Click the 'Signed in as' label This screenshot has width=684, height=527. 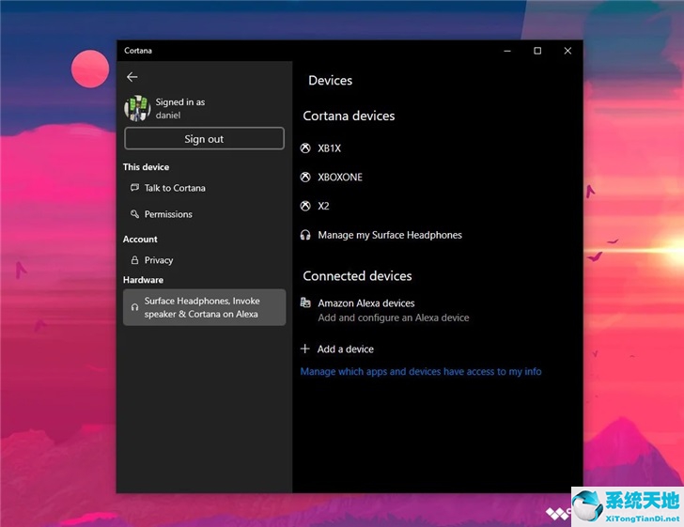point(180,102)
